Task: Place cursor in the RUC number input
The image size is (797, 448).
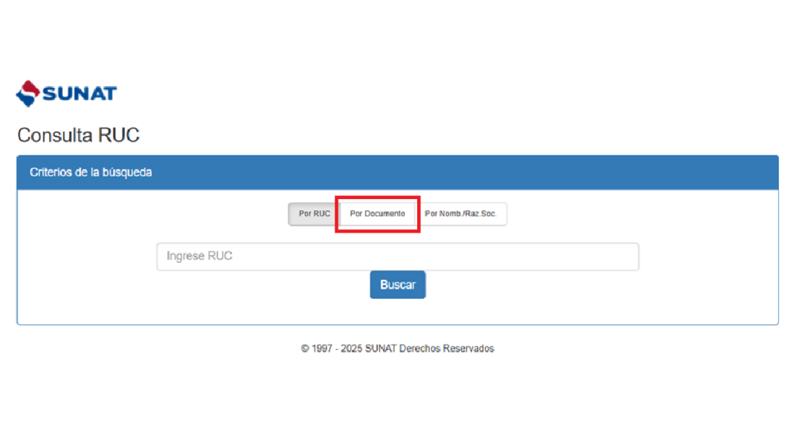Action: [397, 257]
